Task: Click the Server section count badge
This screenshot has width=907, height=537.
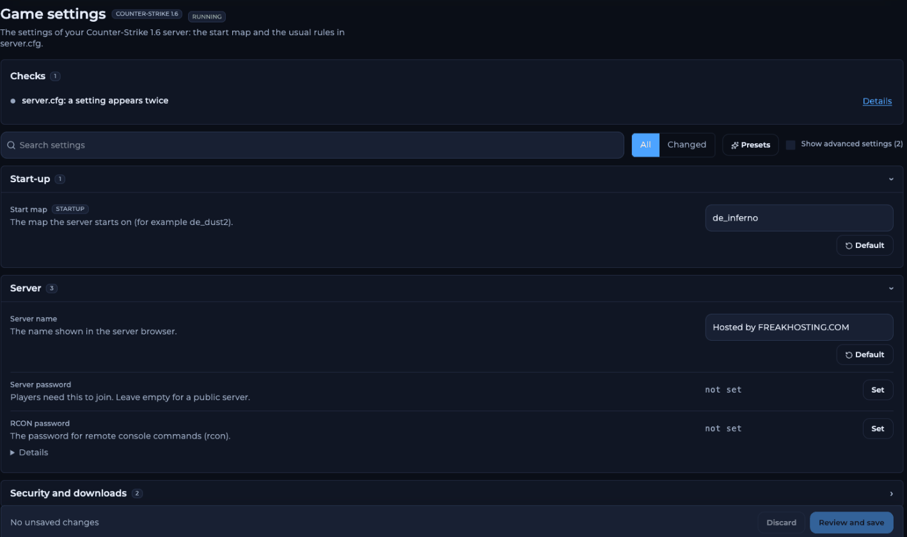Action: 52,288
